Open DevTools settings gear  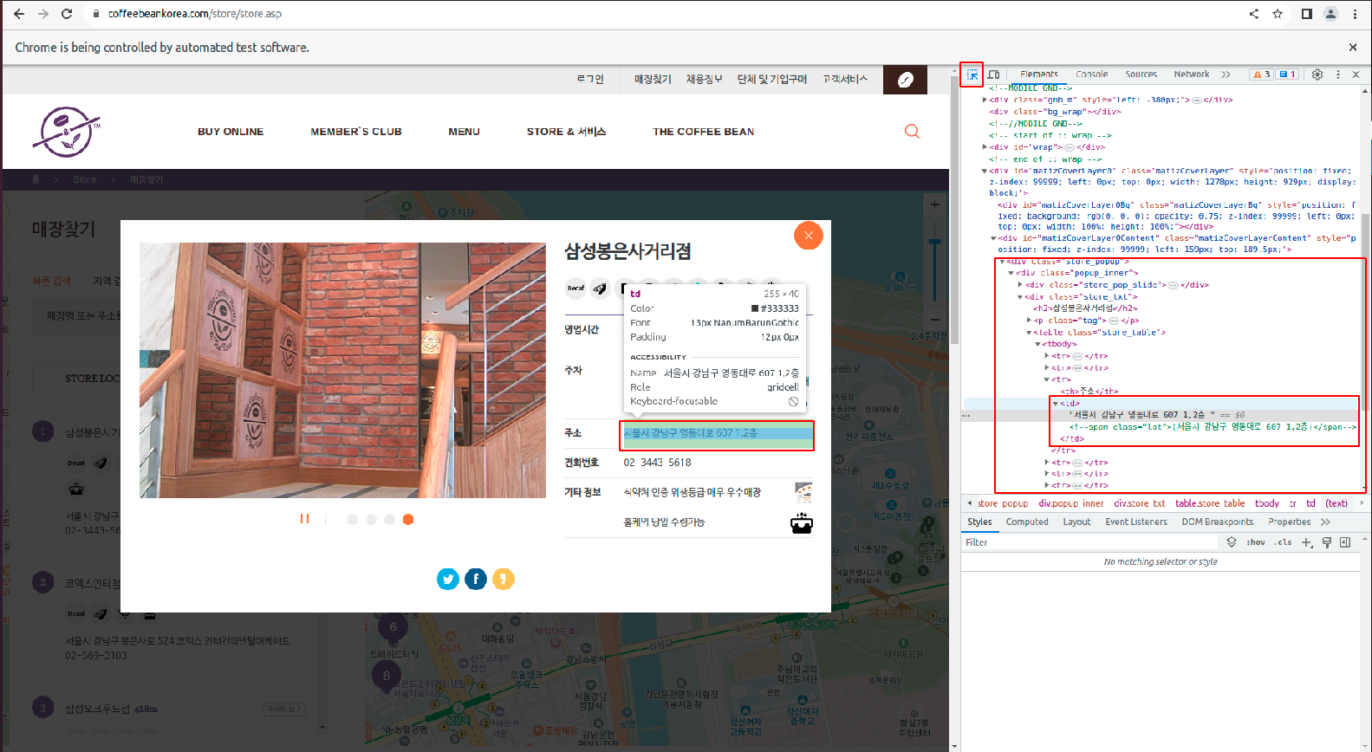[x=1317, y=75]
